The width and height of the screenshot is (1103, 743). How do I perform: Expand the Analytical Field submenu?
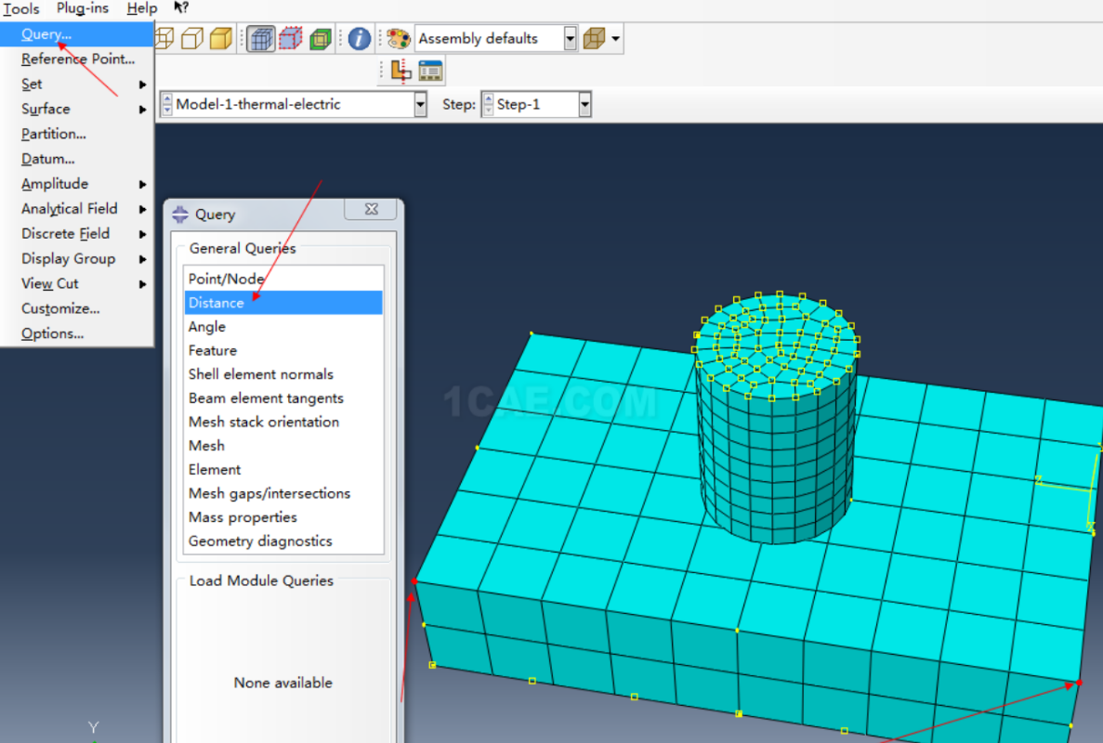coord(77,209)
